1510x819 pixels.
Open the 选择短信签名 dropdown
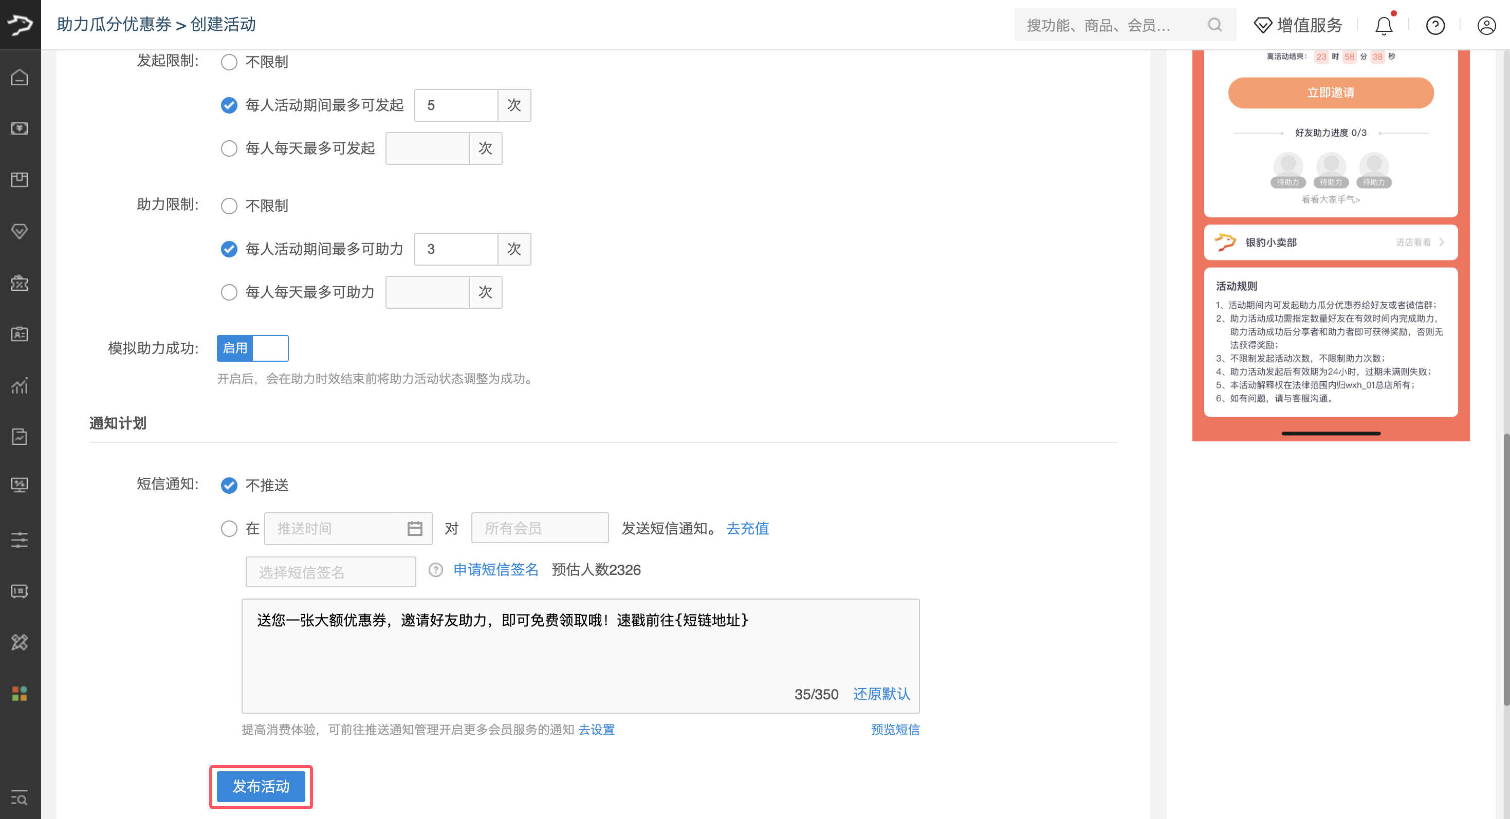[330, 572]
